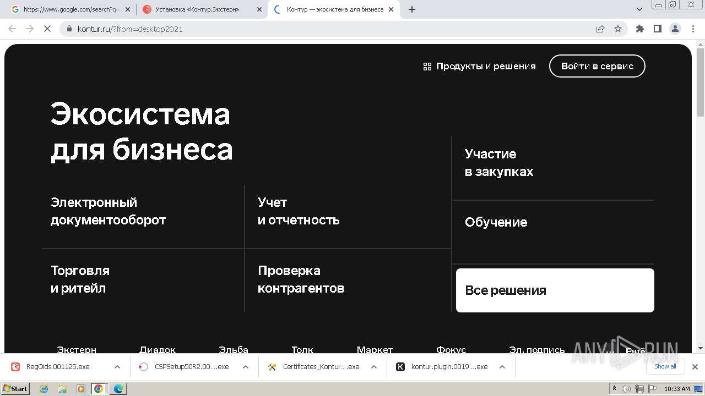
Task: Open File Explorer from taskbar
Action: click(x=62, y=388)
